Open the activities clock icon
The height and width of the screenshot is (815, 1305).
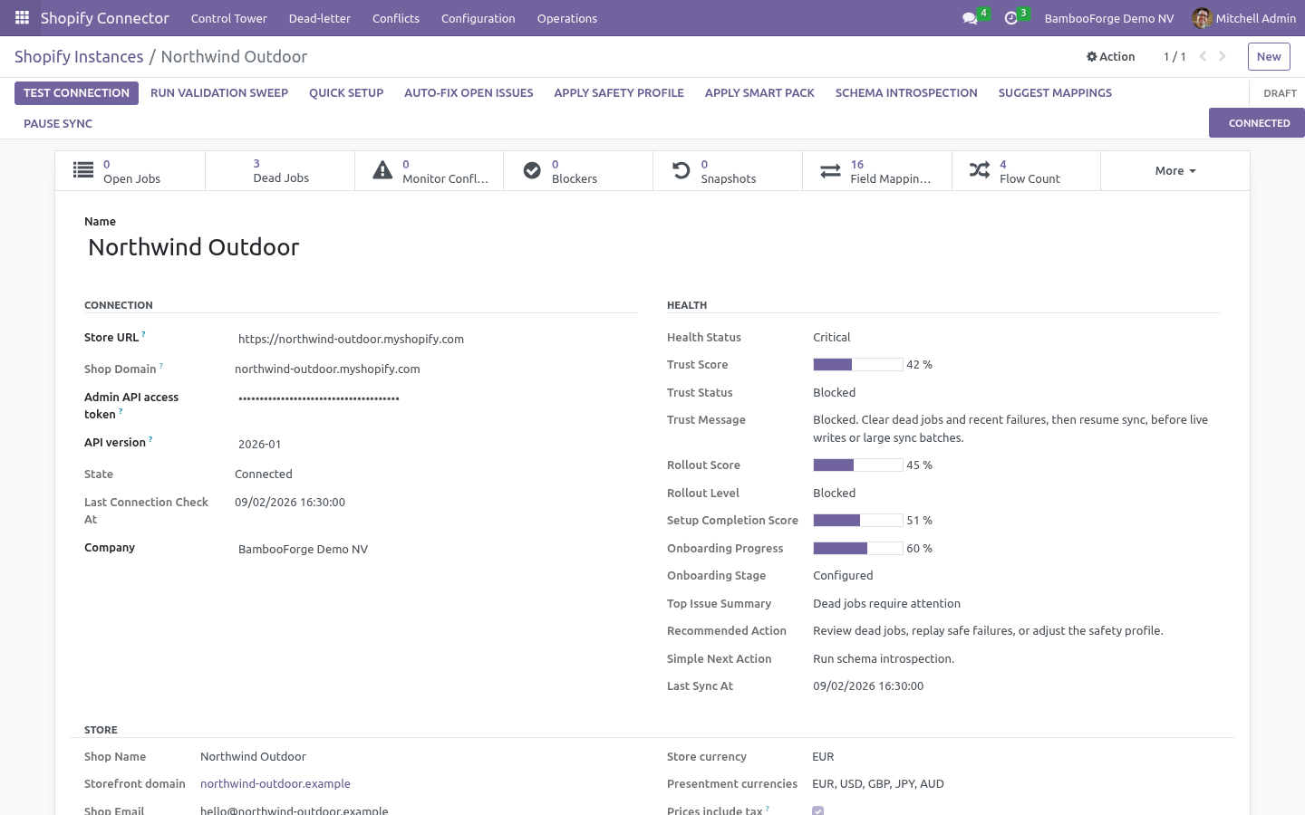pos(1011,18)
